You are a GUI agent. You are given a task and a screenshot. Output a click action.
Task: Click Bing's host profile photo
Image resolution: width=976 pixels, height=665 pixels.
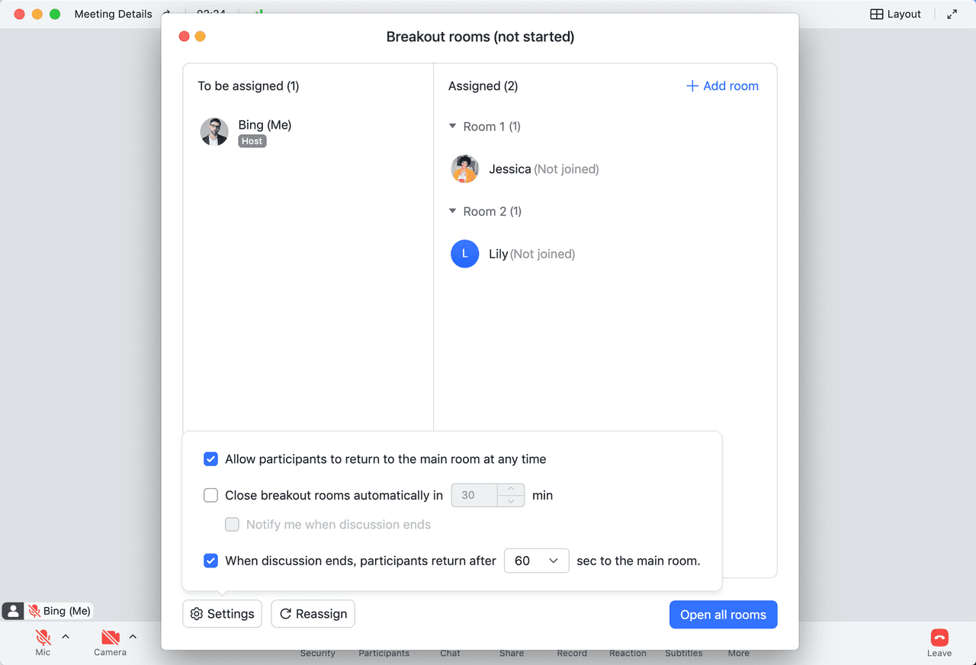click(214, 132)
